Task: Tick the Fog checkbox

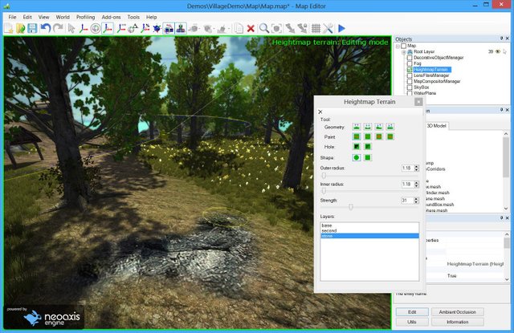Action: tap(410, 63)
